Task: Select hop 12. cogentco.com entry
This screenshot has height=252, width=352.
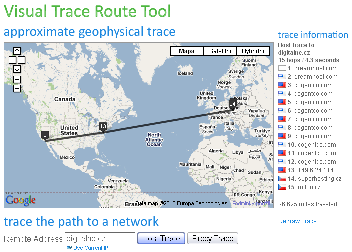Action: [x=312, y=162]
